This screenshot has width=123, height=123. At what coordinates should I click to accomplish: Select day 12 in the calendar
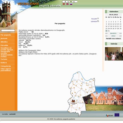pyautogui.click(x=113, y=24)
